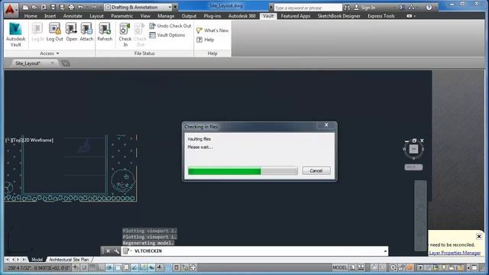Expand the quick access toolbar customize arrow
The height and width of the screenshot is (275, 489).
pos(175,7)
